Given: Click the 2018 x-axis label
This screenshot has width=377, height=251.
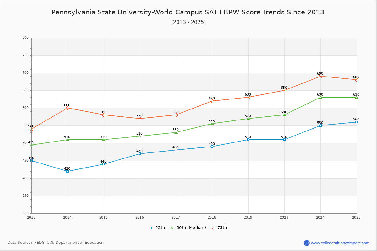Looking at the screenshot, I should tap(212, 217).
